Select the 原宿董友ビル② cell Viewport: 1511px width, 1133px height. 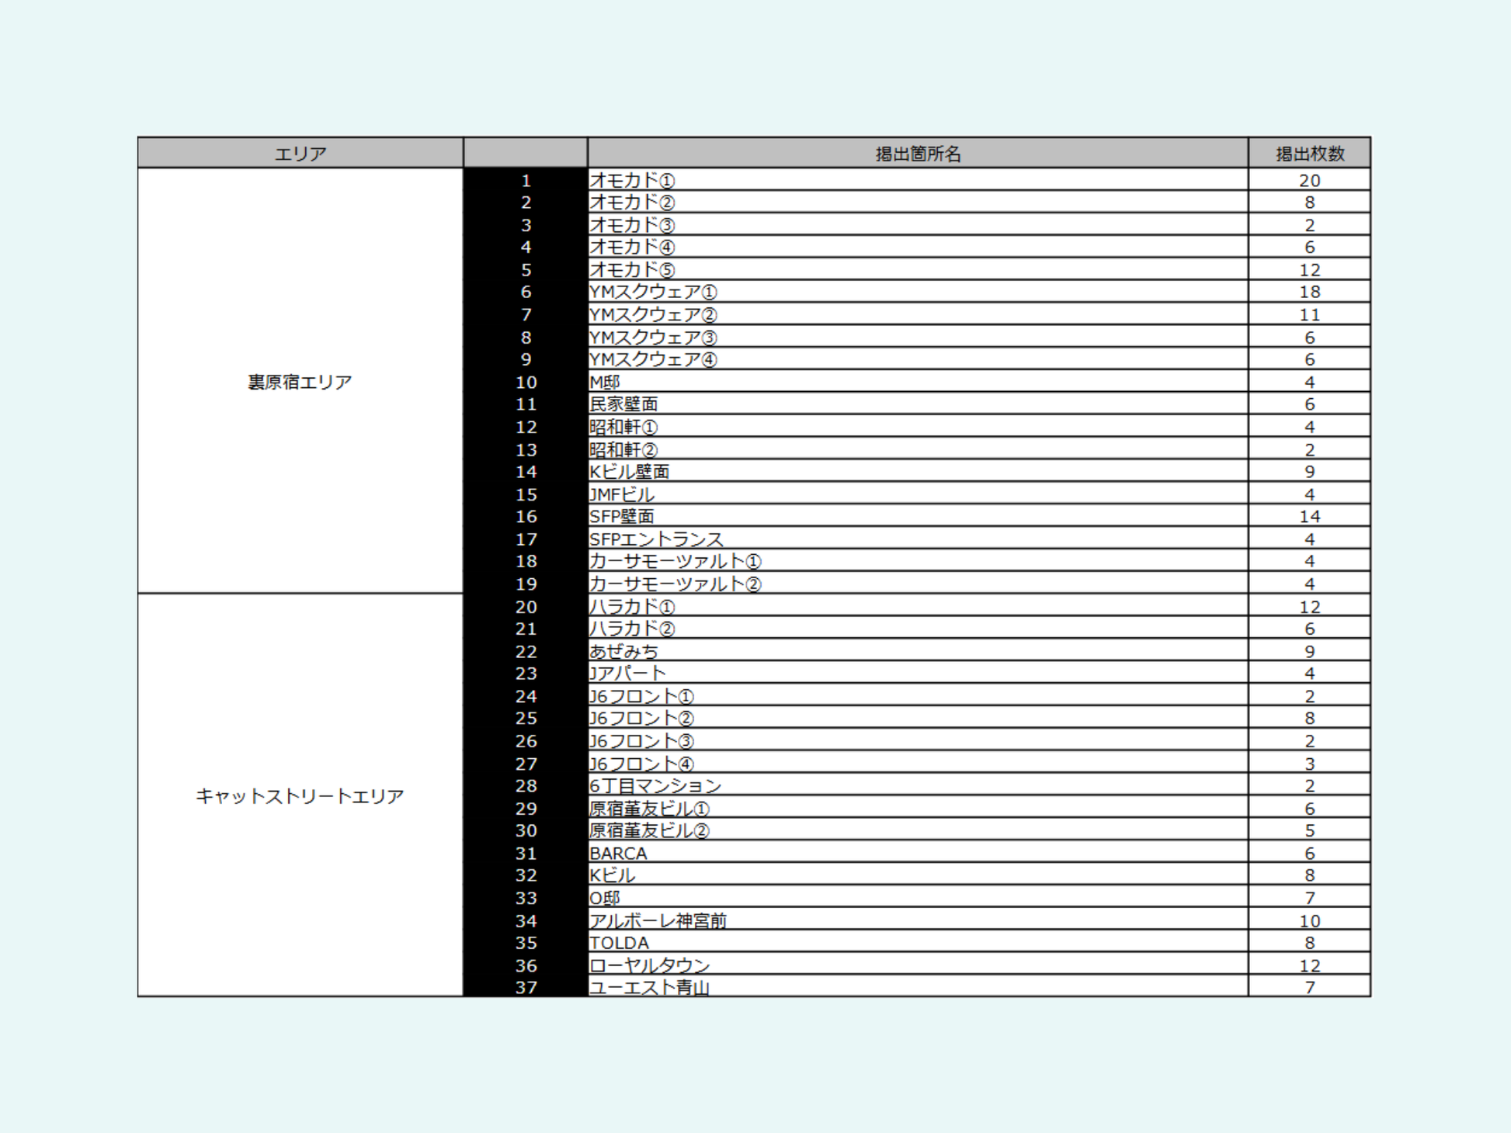point(918,830)
